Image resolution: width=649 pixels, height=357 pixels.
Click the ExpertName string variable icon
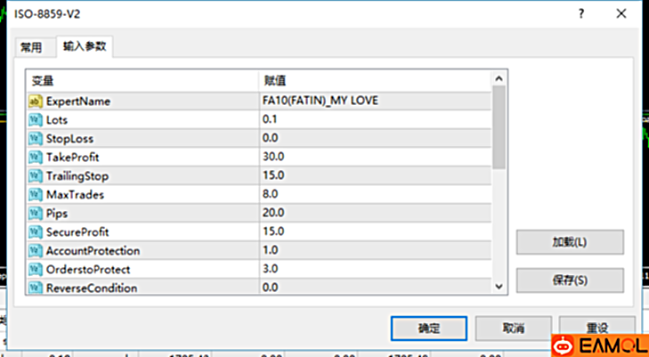pos(36,101)
